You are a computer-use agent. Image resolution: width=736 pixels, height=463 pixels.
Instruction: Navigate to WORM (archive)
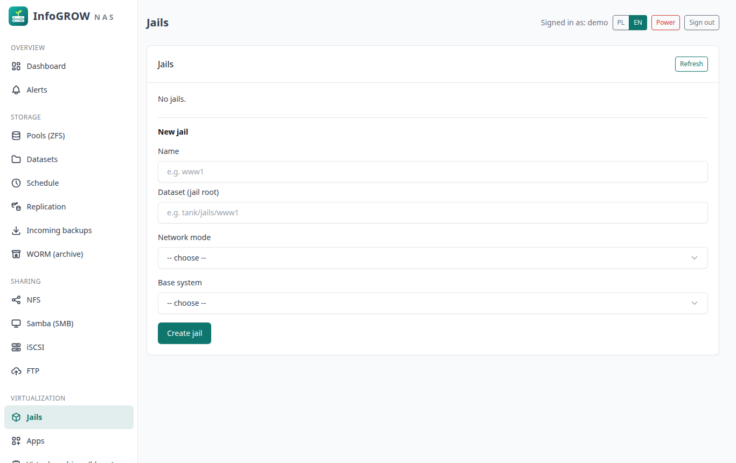pos(69,254)
